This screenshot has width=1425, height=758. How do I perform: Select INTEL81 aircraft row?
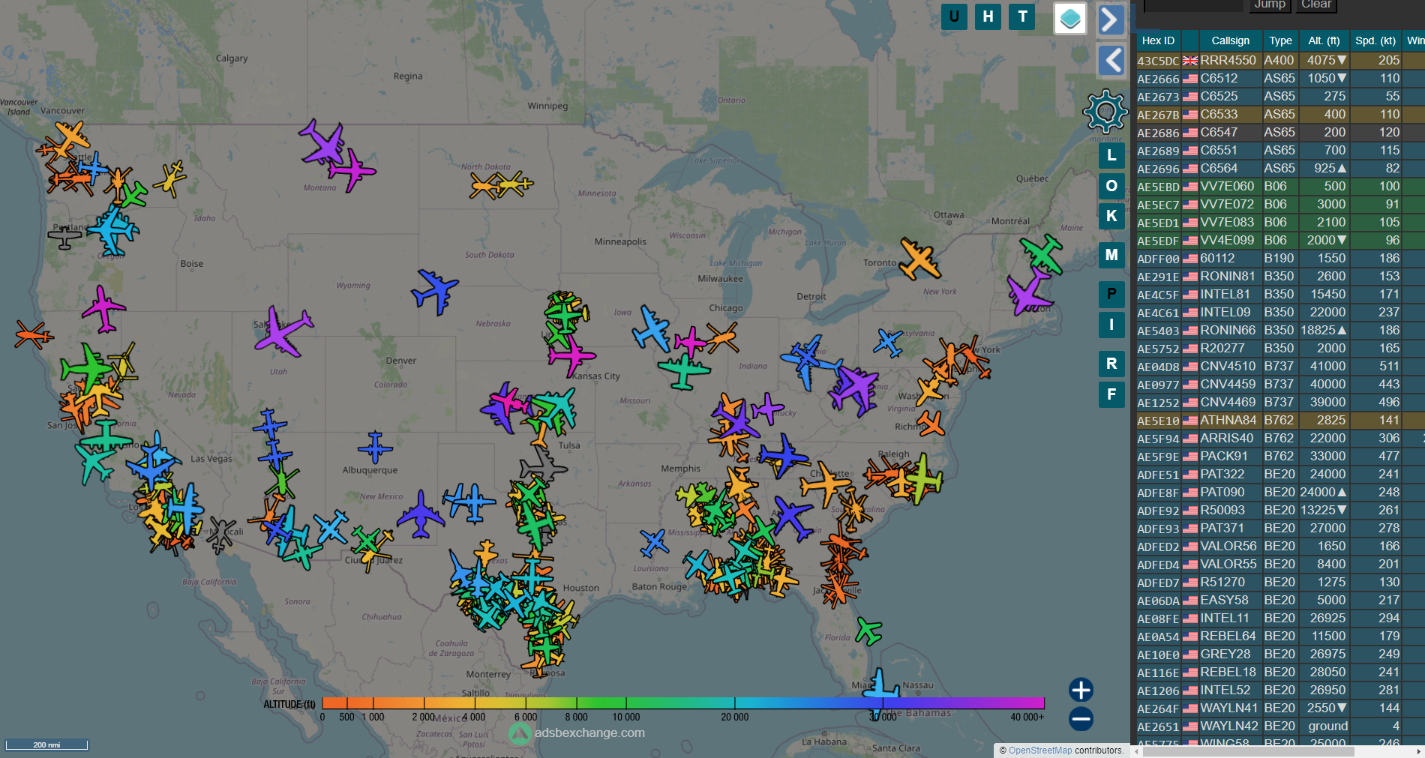pyautogui.click(x=1280, y=294)
